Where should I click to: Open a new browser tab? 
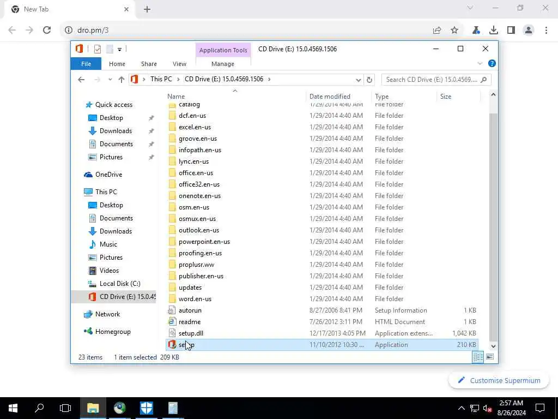(x=147, y=9)
